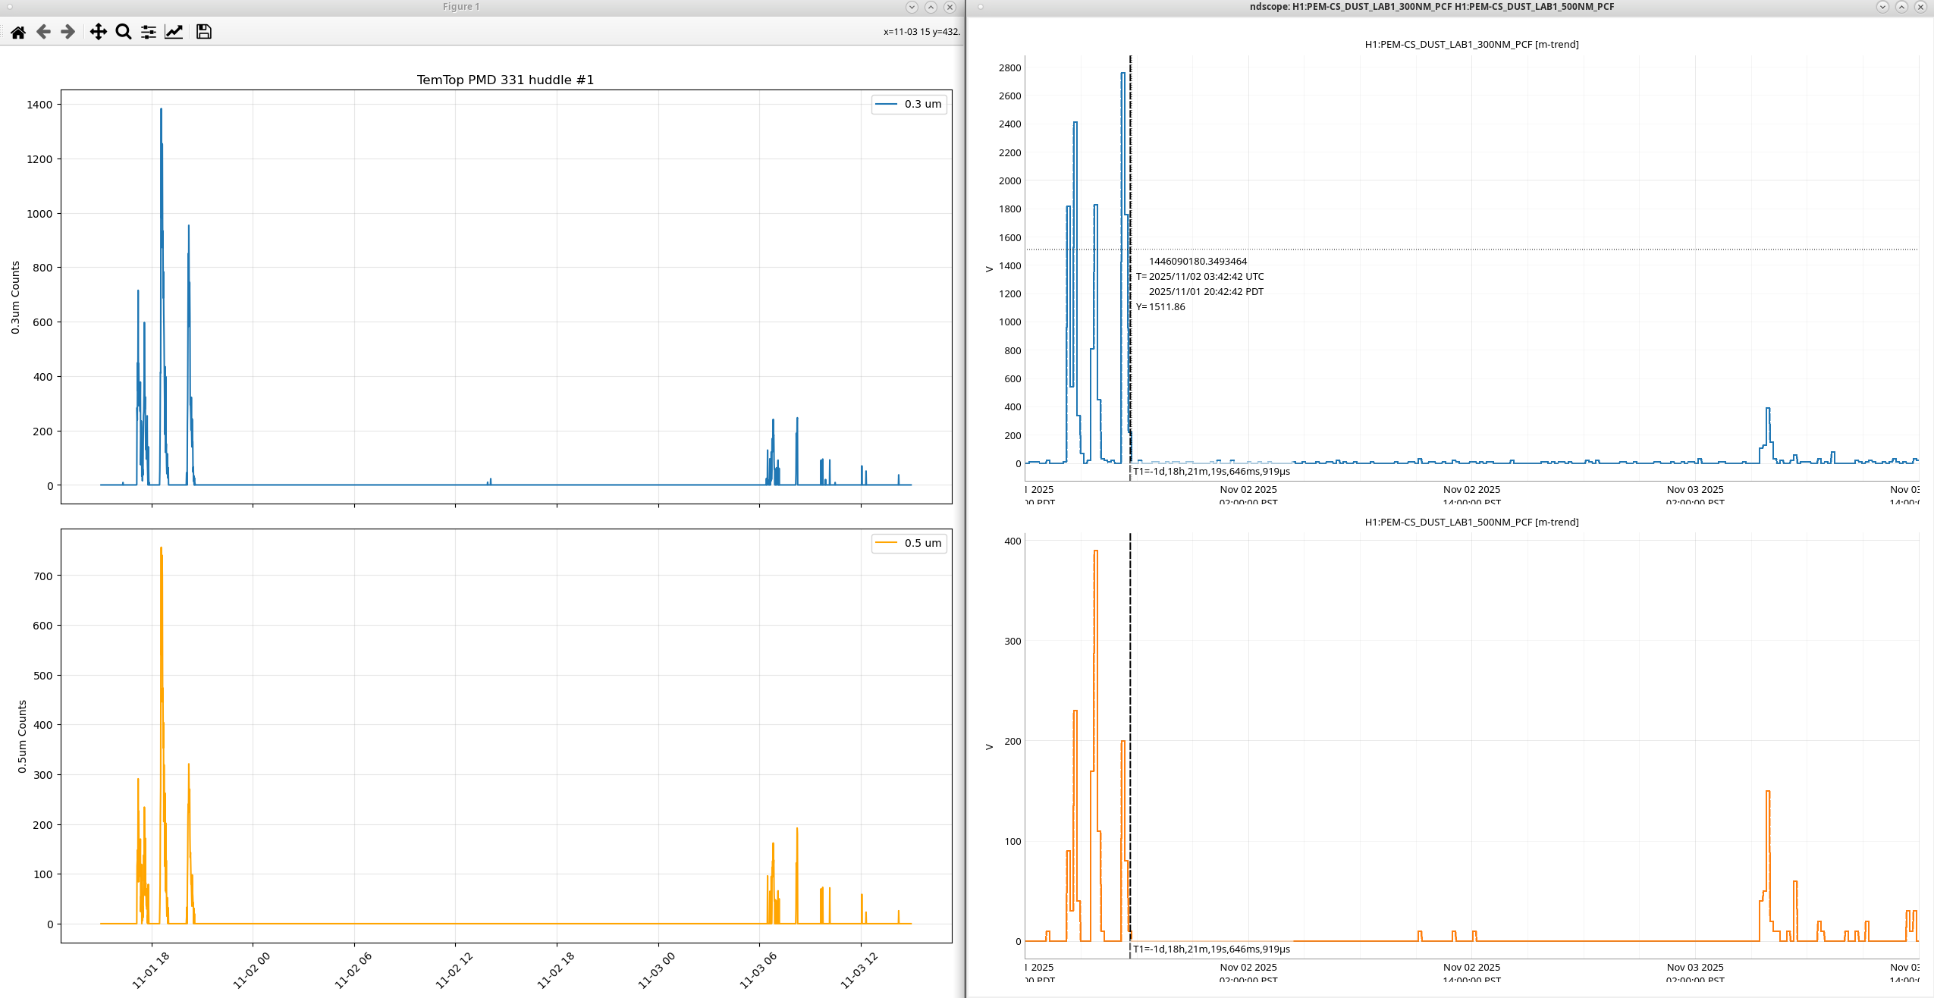Reset the plot view with the Home icon

tap(18, 32)
